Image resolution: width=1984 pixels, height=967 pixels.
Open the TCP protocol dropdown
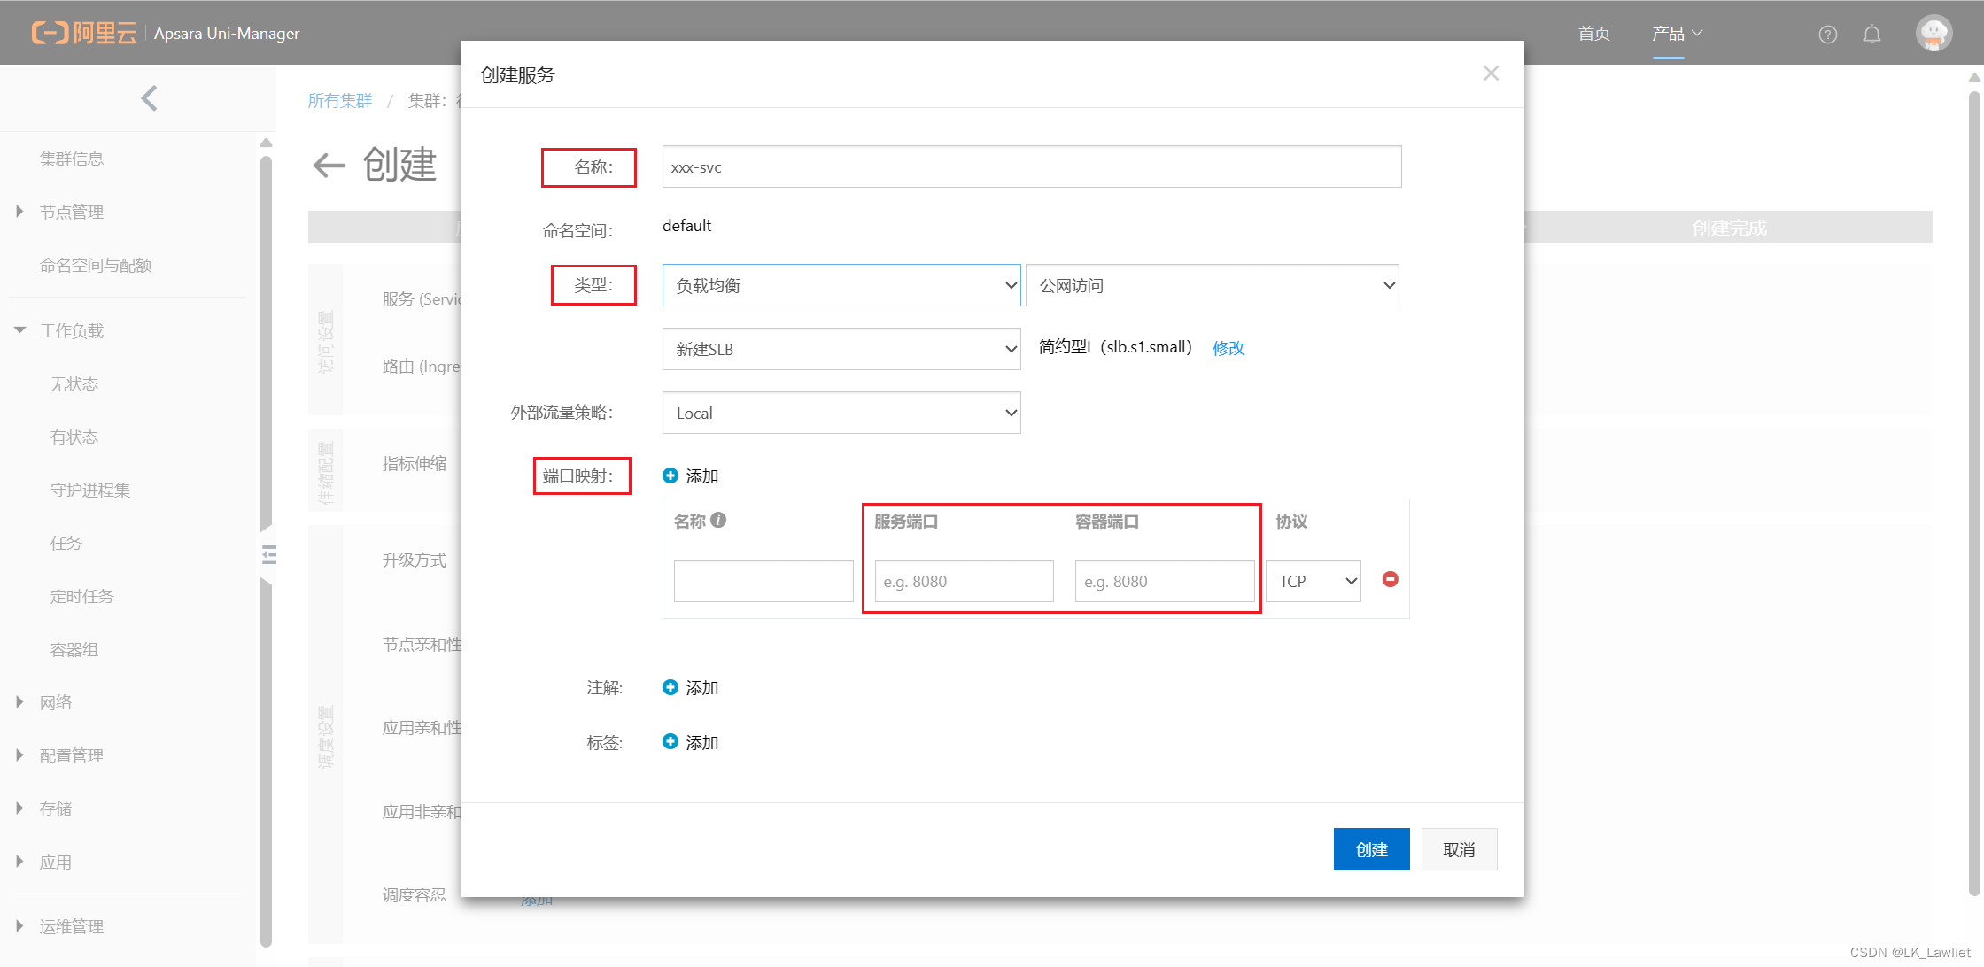[x=1314, y=581]
